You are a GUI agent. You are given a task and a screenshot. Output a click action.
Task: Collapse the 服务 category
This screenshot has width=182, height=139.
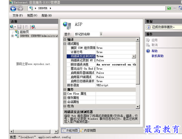[65, 89]
